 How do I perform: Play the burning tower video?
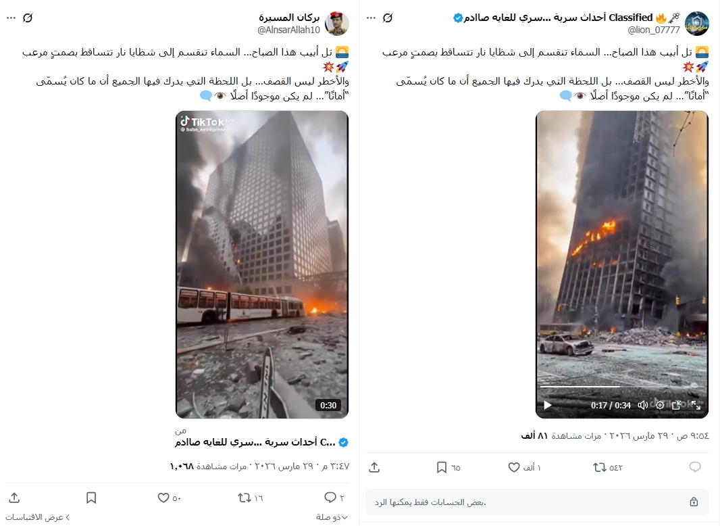coord(547,405)
